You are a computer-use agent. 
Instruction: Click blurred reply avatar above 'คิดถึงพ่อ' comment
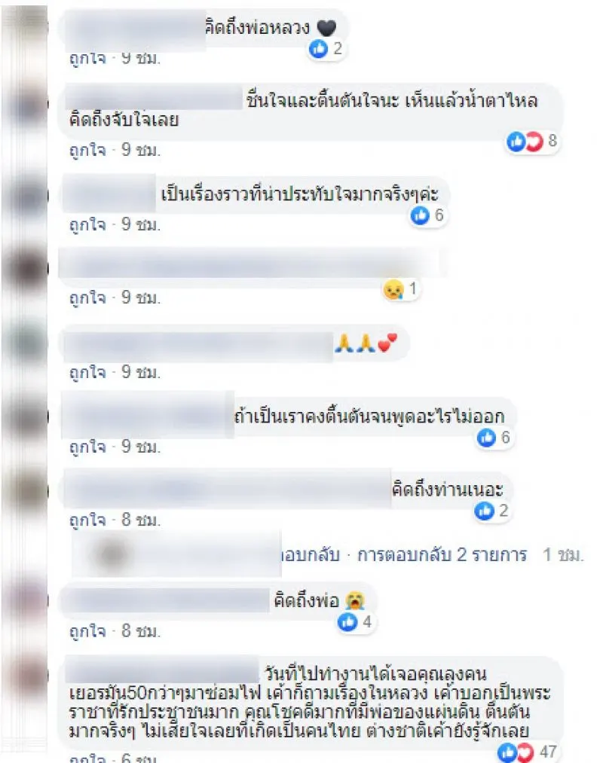pyautogui.click(x=113, y=554)
